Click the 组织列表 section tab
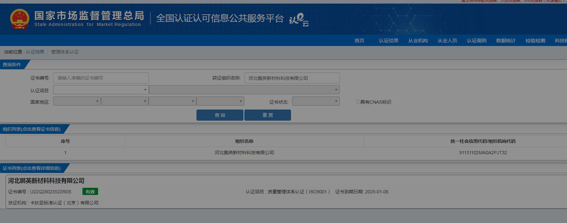The height and width of the screenshot is (223, 567). (x=32, y=129)
